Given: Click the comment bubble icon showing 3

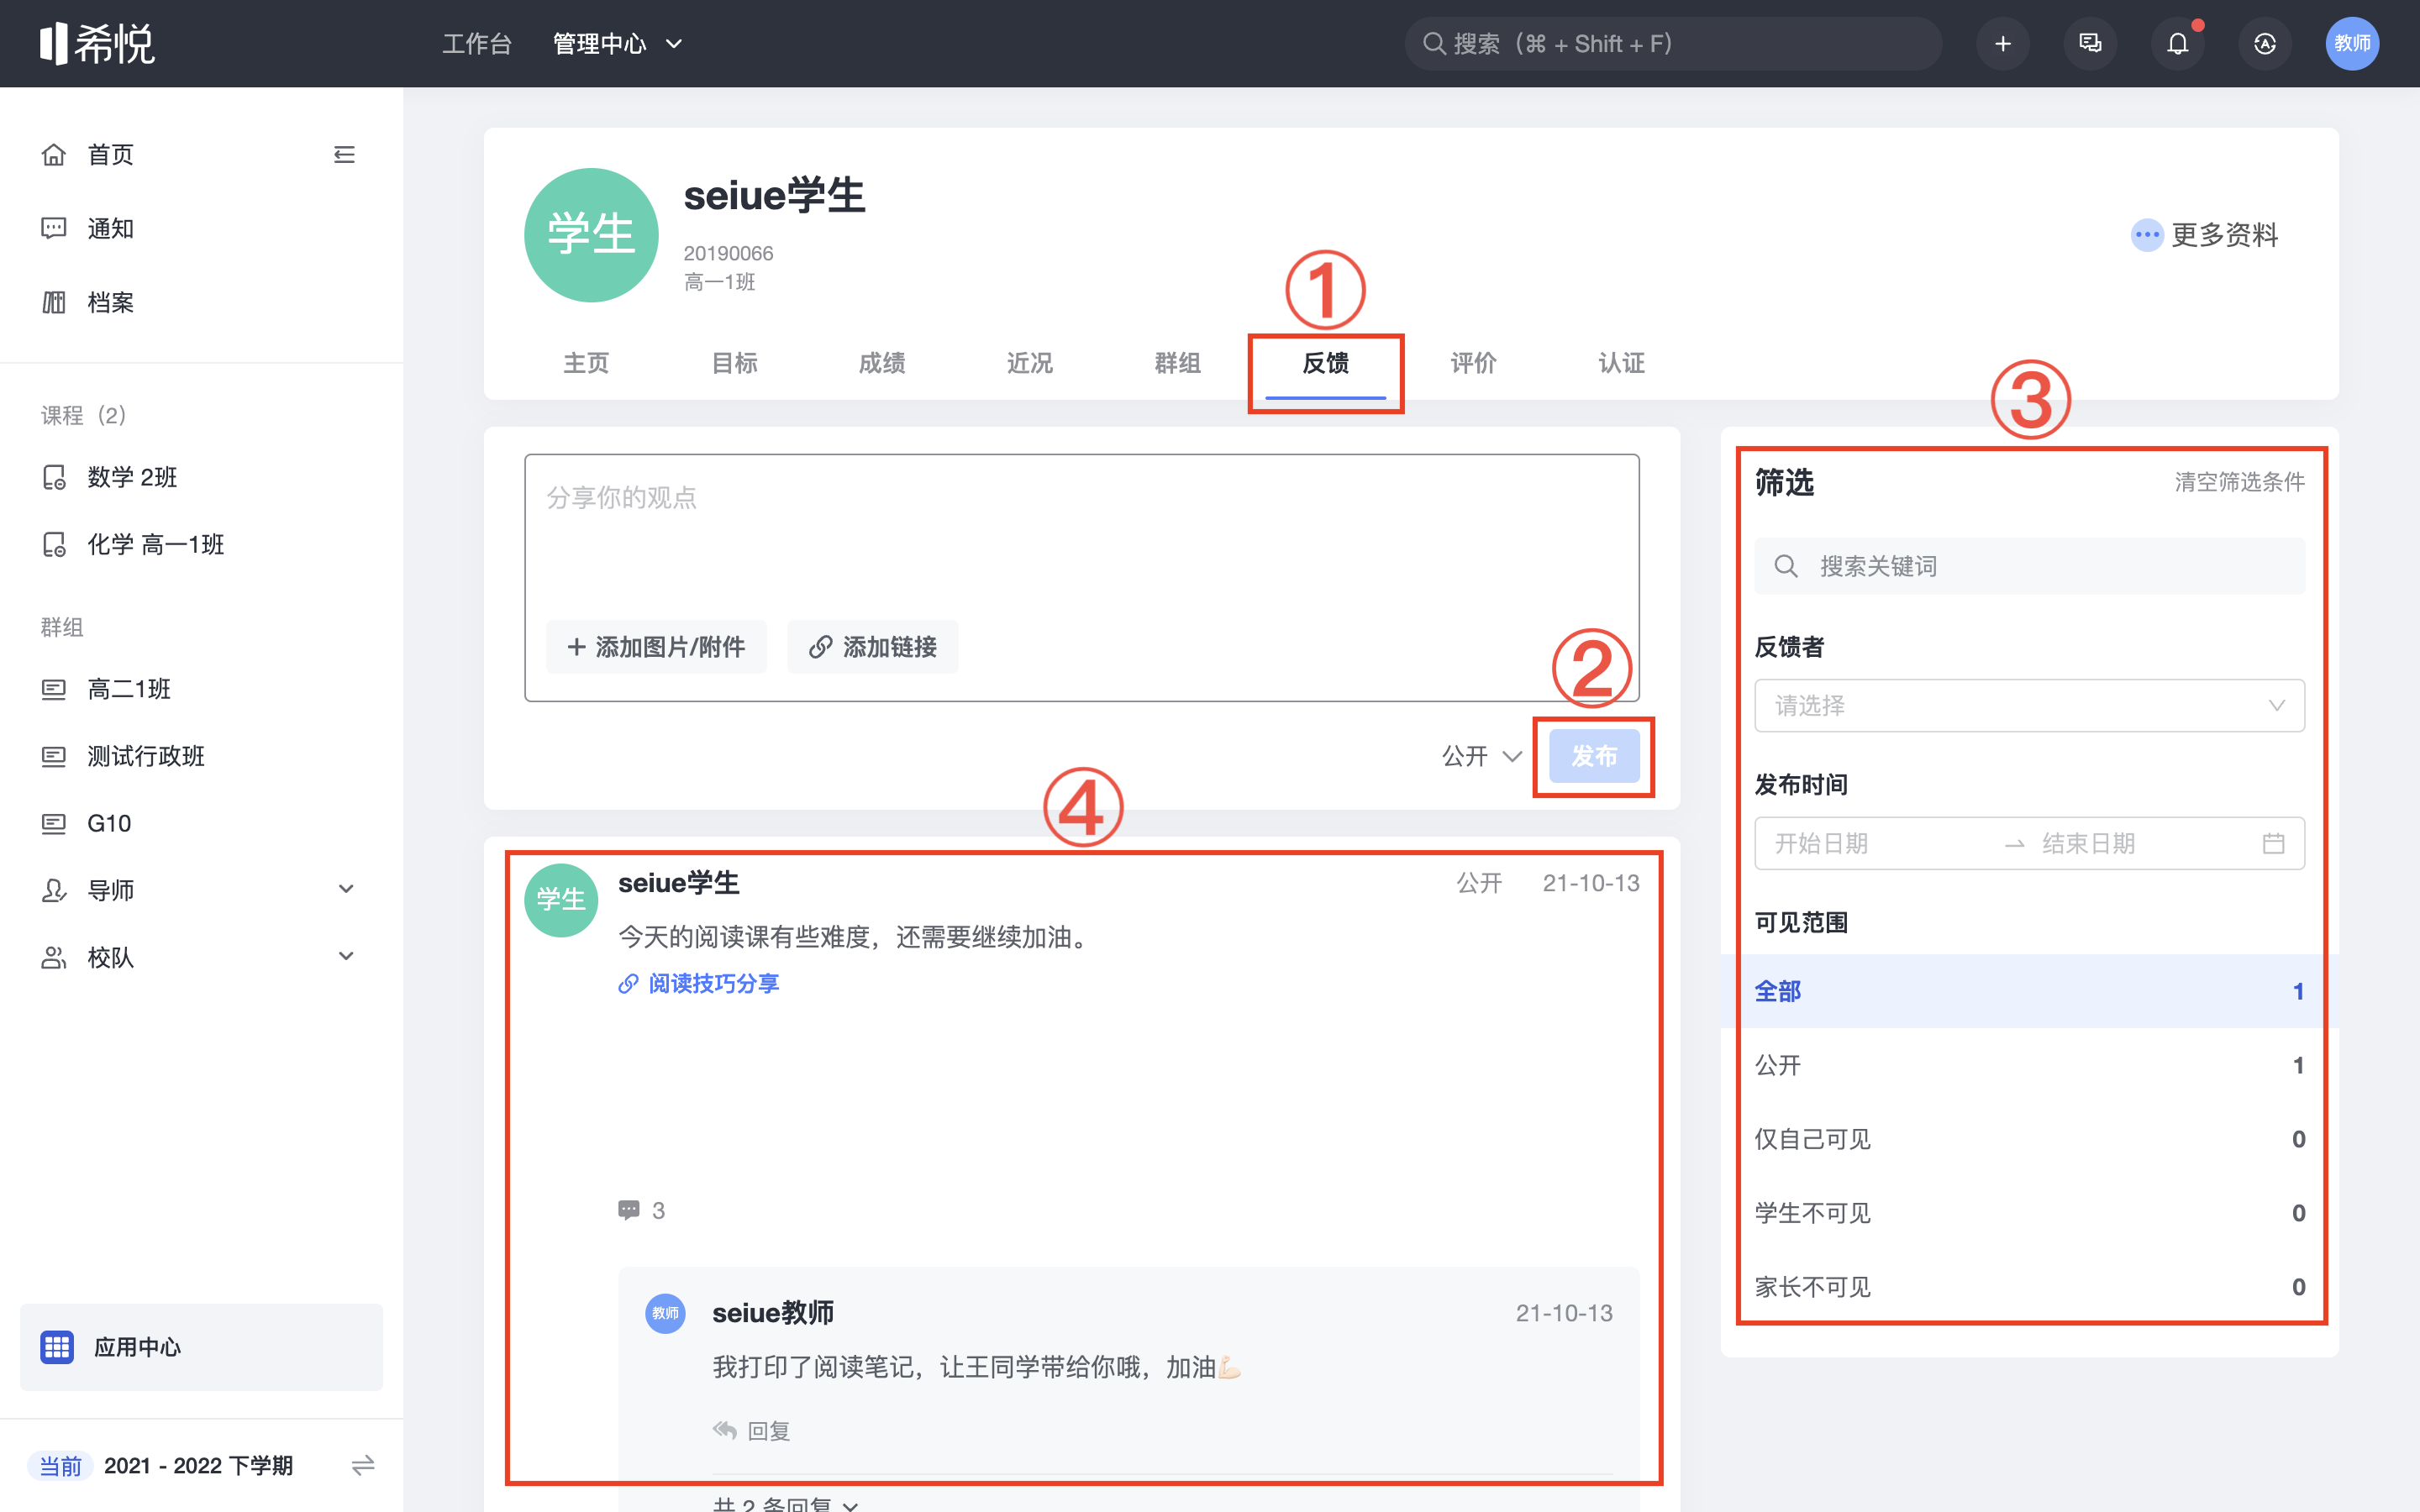Looking at the screenshot, I should [628, 1210].
